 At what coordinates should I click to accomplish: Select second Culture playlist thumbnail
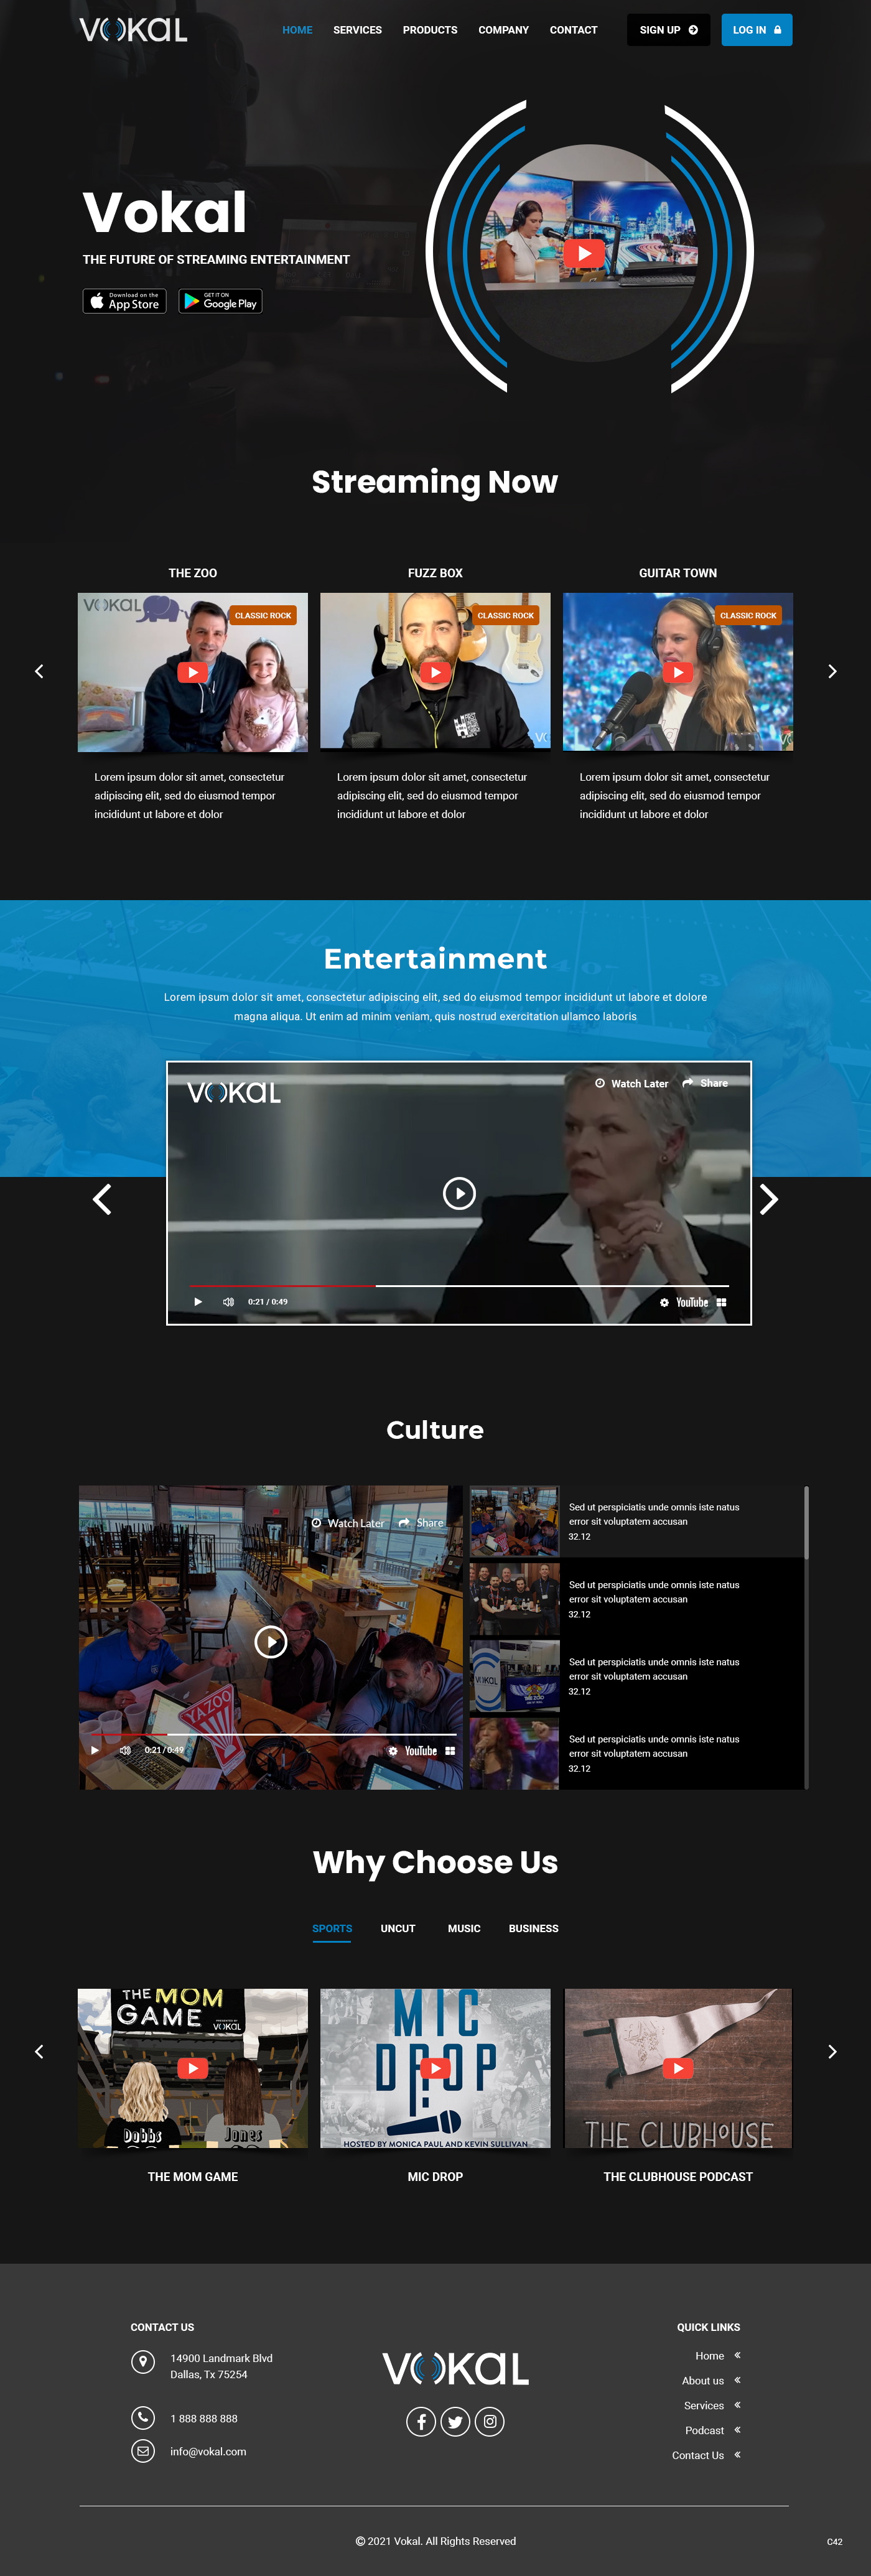tap(515, 1598)
